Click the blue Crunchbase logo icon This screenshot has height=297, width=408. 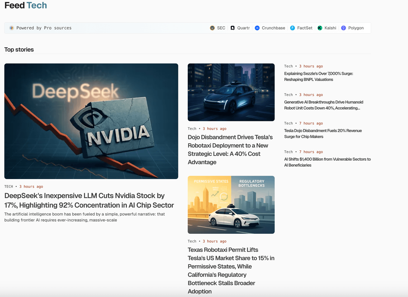[257, 28]
